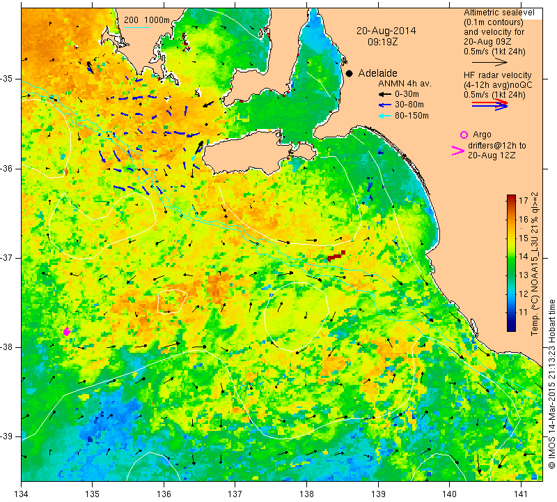
Task: Click the '200 1000m' depth contour label
Action: (x=147, y=20)
